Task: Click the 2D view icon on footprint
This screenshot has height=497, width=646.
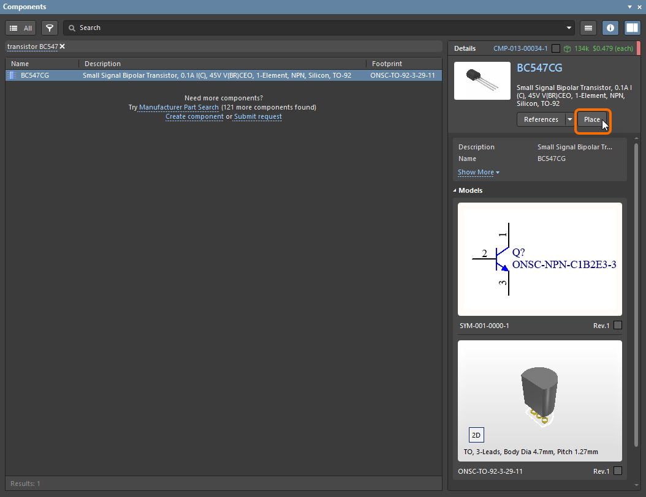Action: click(476, 435)
